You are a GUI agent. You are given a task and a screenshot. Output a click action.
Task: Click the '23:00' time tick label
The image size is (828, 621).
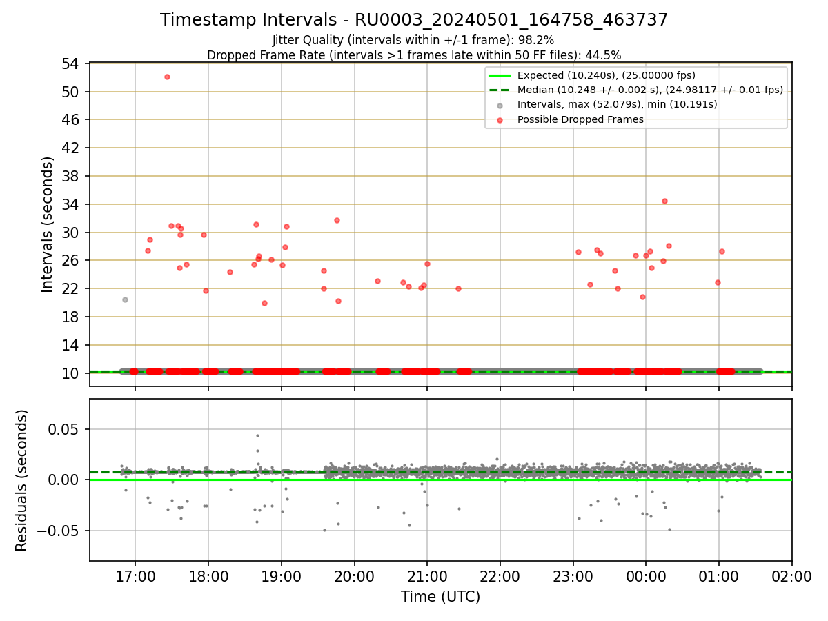[x=573, y=575]
